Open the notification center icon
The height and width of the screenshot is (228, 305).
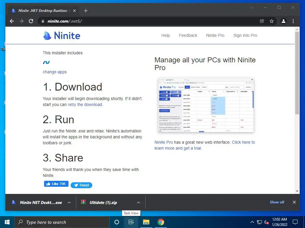[x=295, y=222]
